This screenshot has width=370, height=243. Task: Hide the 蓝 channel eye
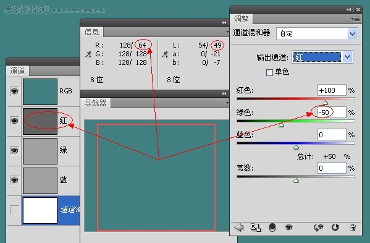click(14, 180)
